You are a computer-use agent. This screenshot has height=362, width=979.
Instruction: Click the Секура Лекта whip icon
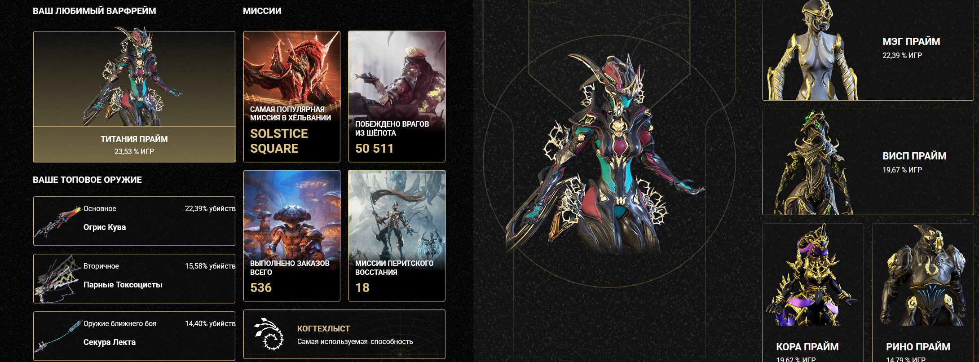click(58, 336)
